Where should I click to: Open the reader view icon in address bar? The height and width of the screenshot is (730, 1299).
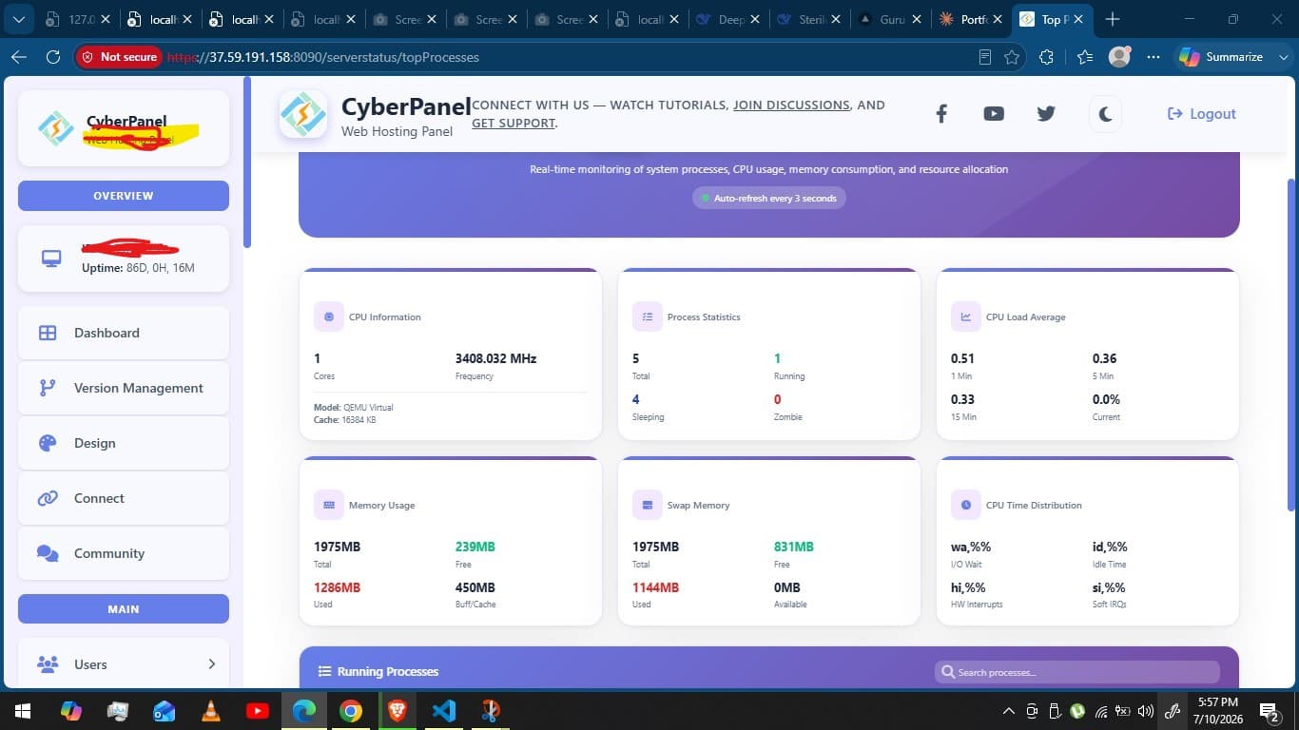985,57
